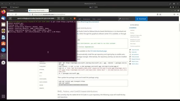Image resolution: width=180 pixels, height=101 pixels.
Task: Jump to Node.js in article outline
Action: coord(132,33)
